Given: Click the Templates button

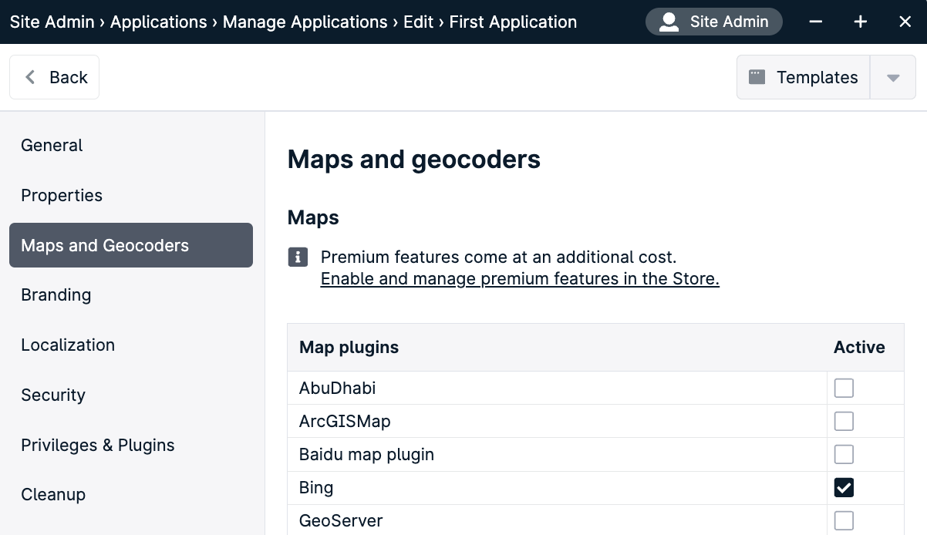Looking at the screenshot, I should pyautogui.click(x=804, y=77).
